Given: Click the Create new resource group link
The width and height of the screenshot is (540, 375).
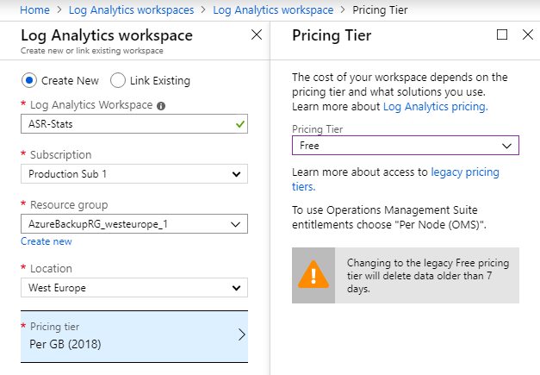Looking at the screenshot, I should click(47, 241).
